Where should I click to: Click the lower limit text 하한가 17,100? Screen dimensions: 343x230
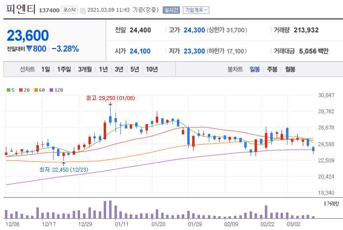coord(227,51)
